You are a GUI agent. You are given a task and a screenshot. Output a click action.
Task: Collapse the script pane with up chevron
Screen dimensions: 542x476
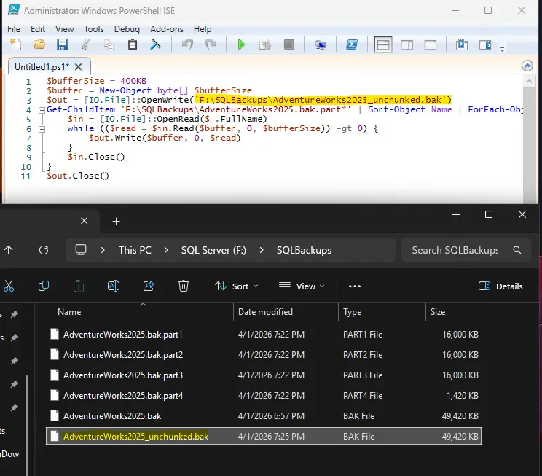click(x=527, y=66)
